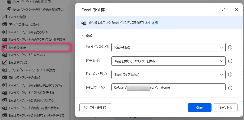Screen dimensions: 244x120
Task: Open the Excel インスタンス dropdown
Action: click(x=221, y=47)
